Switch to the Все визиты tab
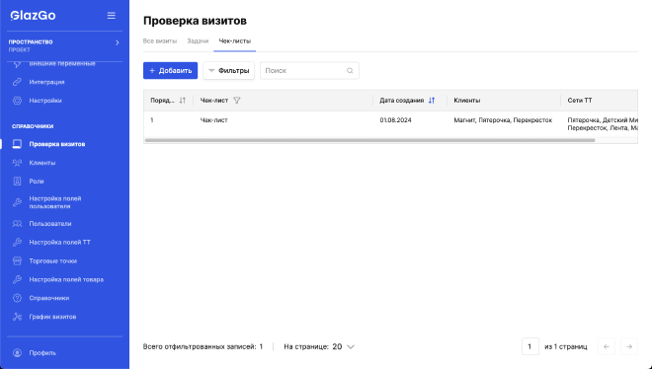 coord(160,41)
